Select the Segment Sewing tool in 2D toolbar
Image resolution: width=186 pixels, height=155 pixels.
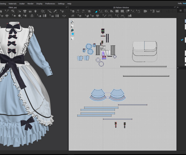tap(78, 11)
